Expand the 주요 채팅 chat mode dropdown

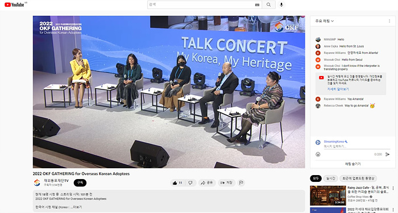(x=325, y=21)
